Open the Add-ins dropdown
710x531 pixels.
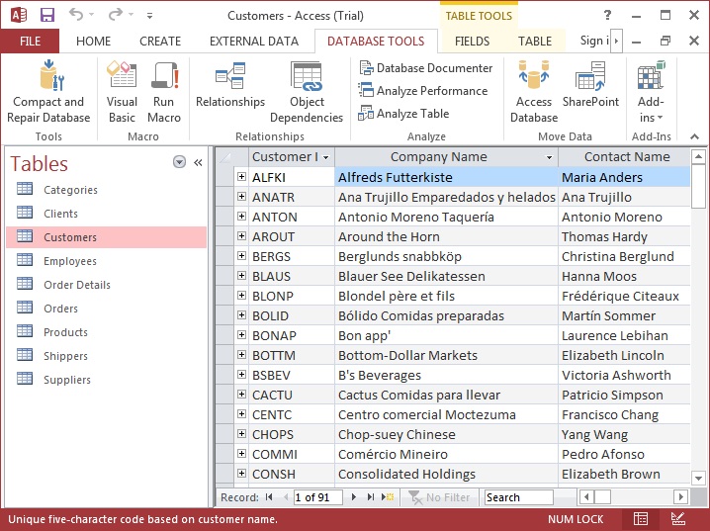pyautogui.click(x=651, y=92)
